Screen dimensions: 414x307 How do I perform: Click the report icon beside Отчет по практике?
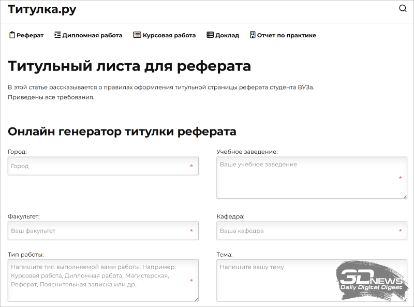tap(252, 35)
